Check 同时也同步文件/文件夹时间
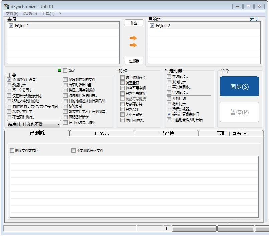 [9, 106]
